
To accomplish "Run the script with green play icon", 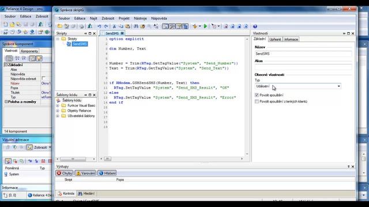I will 205,26.
